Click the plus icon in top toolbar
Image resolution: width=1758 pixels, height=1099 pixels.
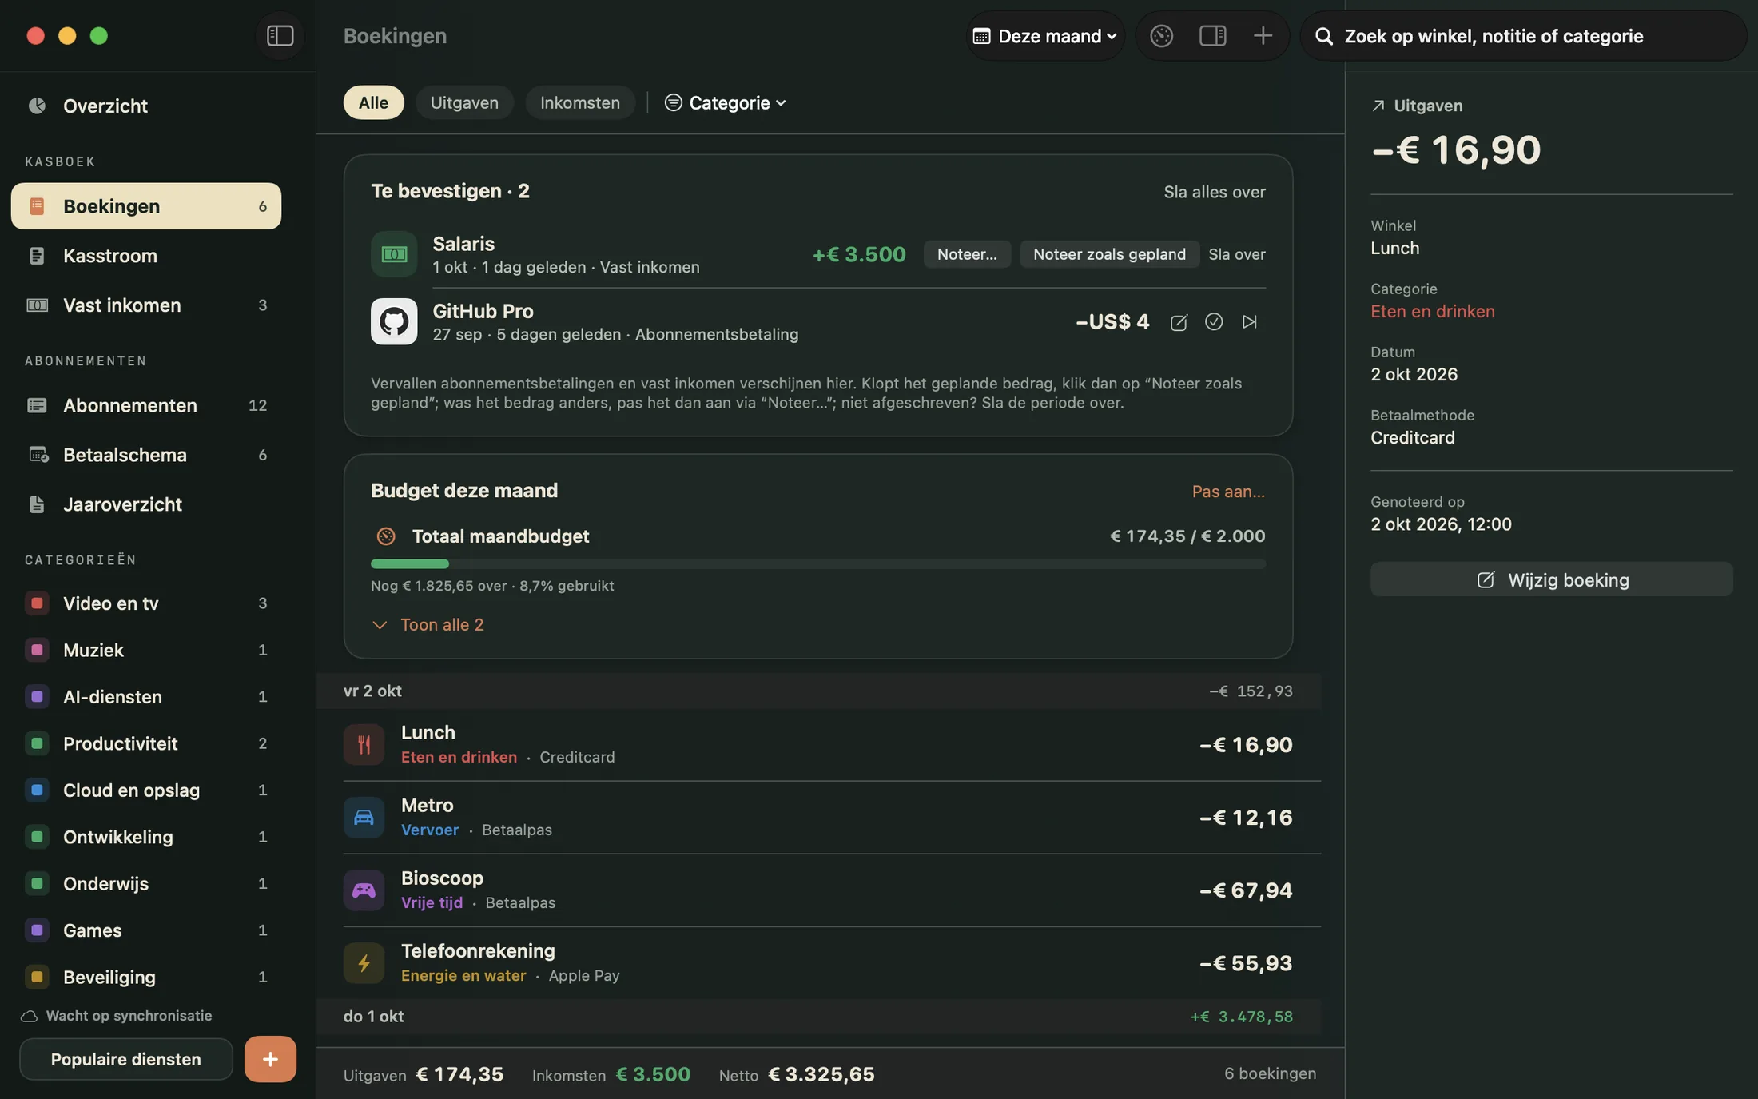(x=1263, y=36)
